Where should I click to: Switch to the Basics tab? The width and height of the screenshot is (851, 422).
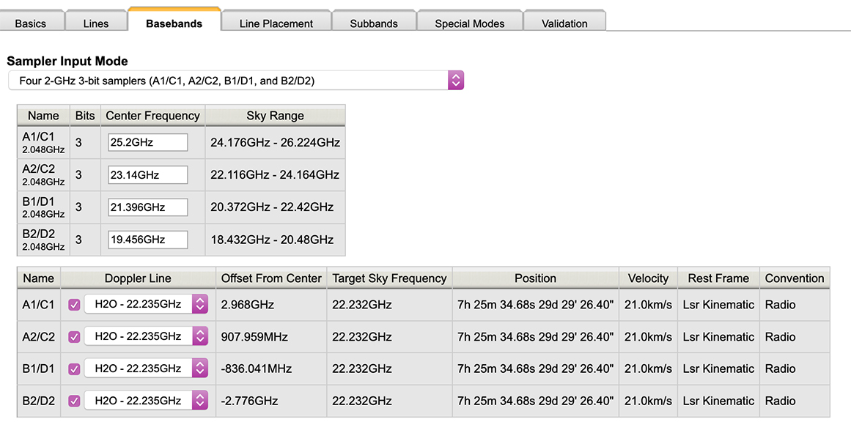31,23
